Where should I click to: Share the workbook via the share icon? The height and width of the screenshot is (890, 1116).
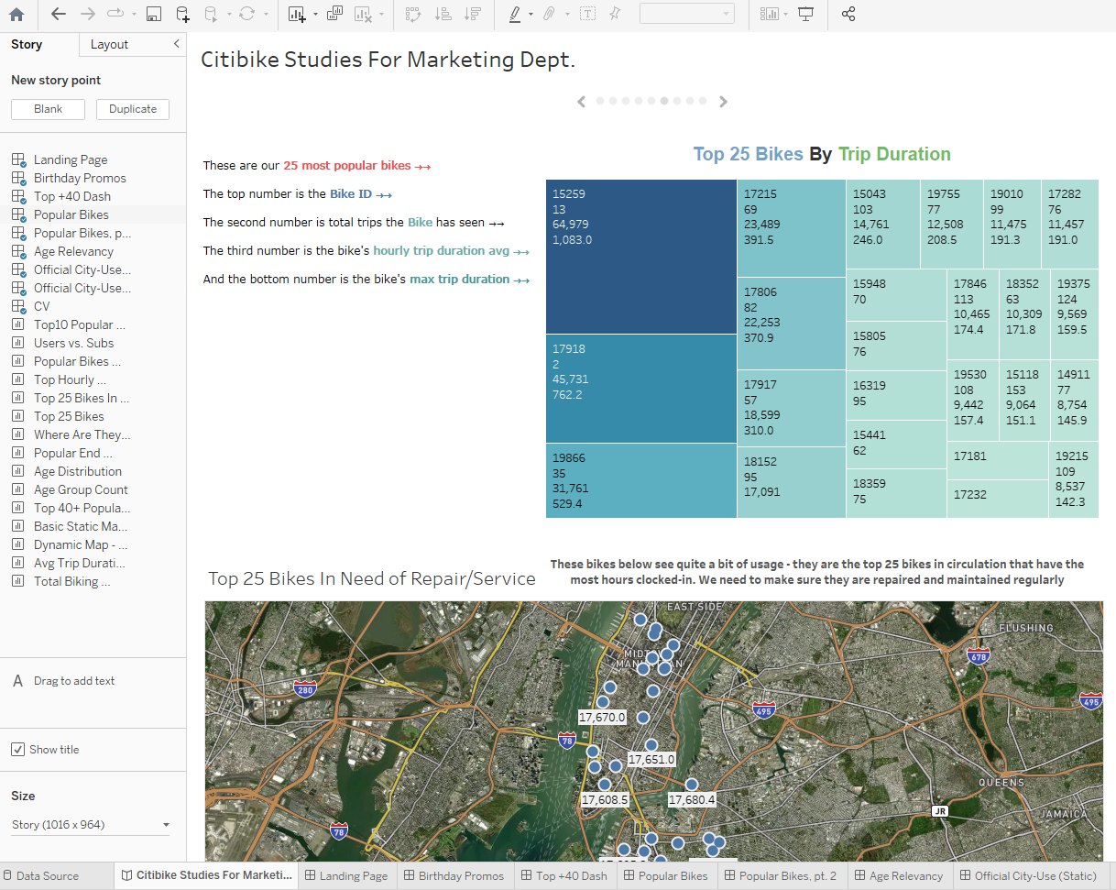848,15
